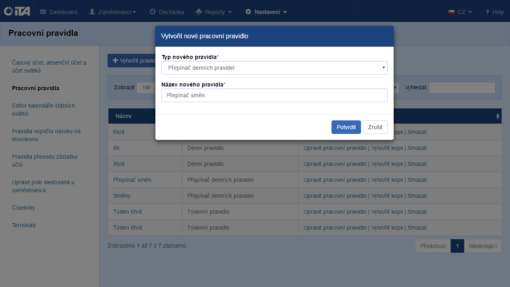Focus the Název nového pravidla field

tap(274, 95)
